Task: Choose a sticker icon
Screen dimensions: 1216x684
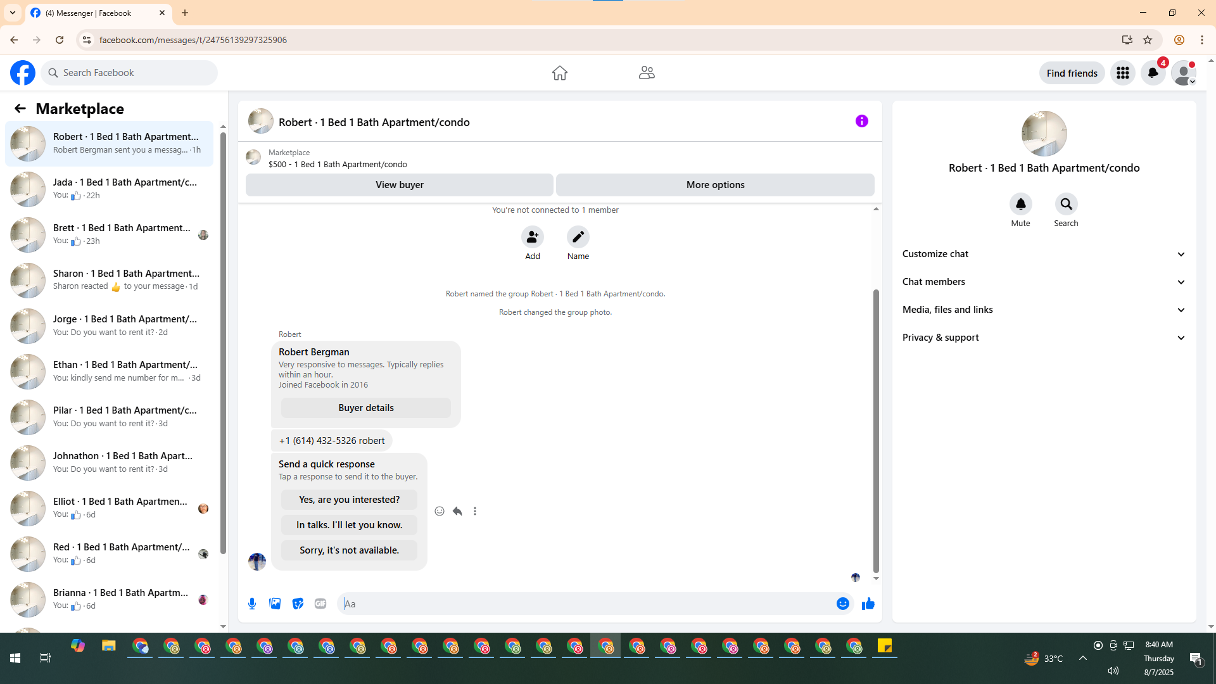Action: [298, 604]
